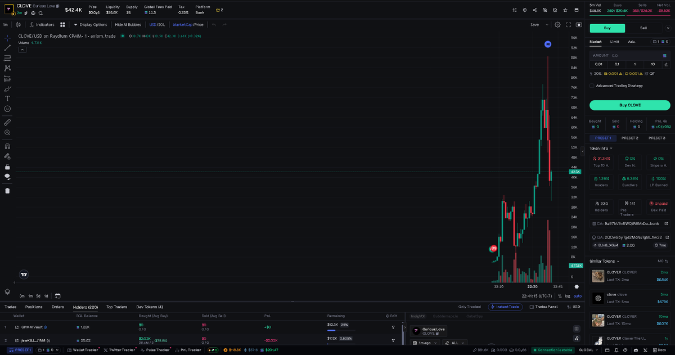Open the go-to-date calendar icon
Image resolution: width=675 pixels, height=355 pixels.
pos(57,295)
